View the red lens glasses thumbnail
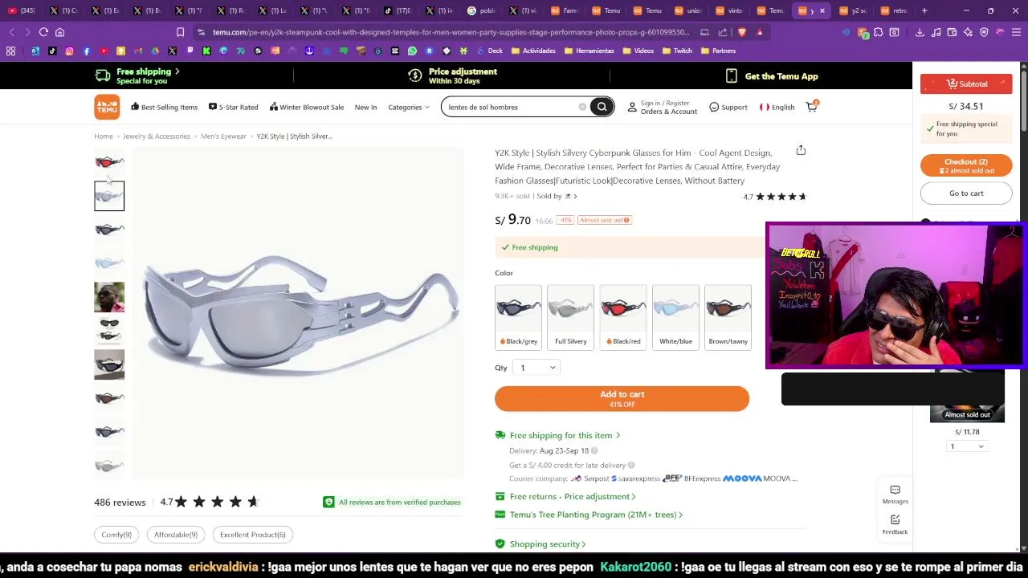 click(109, 162)
